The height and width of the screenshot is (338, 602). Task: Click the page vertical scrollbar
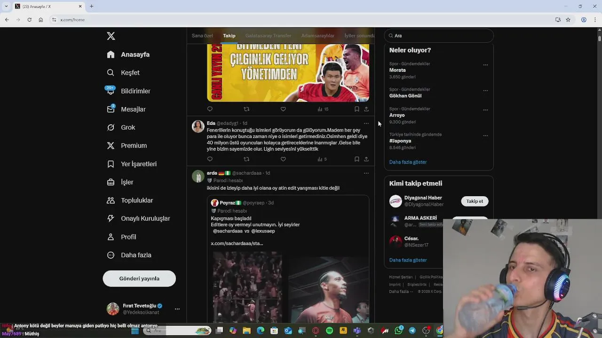599,38
